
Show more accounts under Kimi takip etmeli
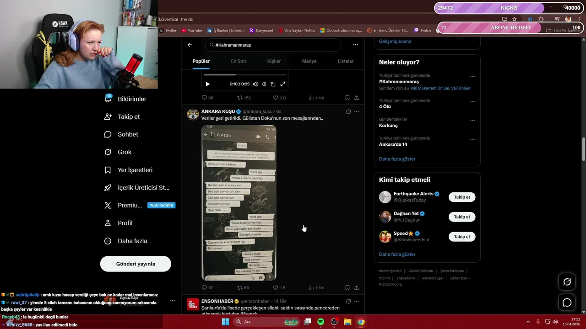click(397, 254)
